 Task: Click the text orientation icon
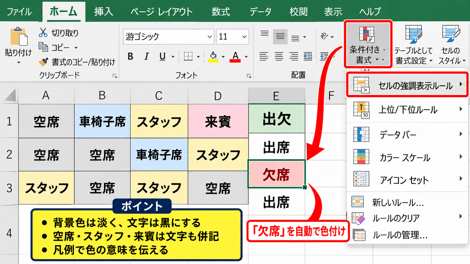point(324,36)
